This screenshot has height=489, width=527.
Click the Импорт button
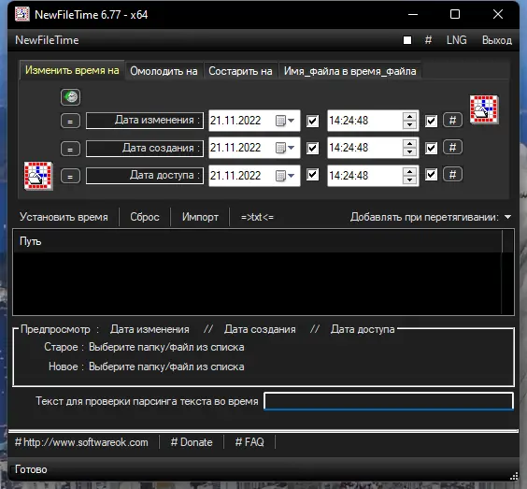point(200,217)
